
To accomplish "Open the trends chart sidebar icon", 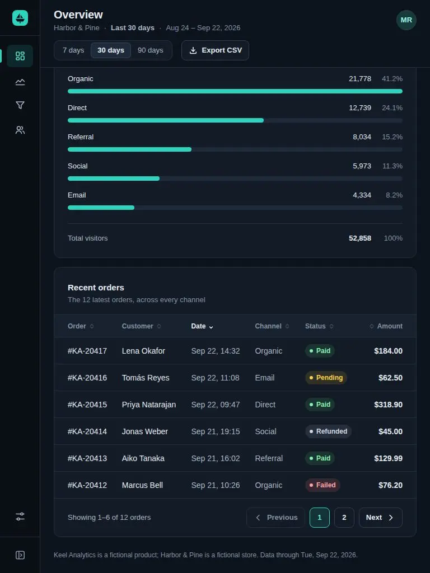I will coord(20,82).
